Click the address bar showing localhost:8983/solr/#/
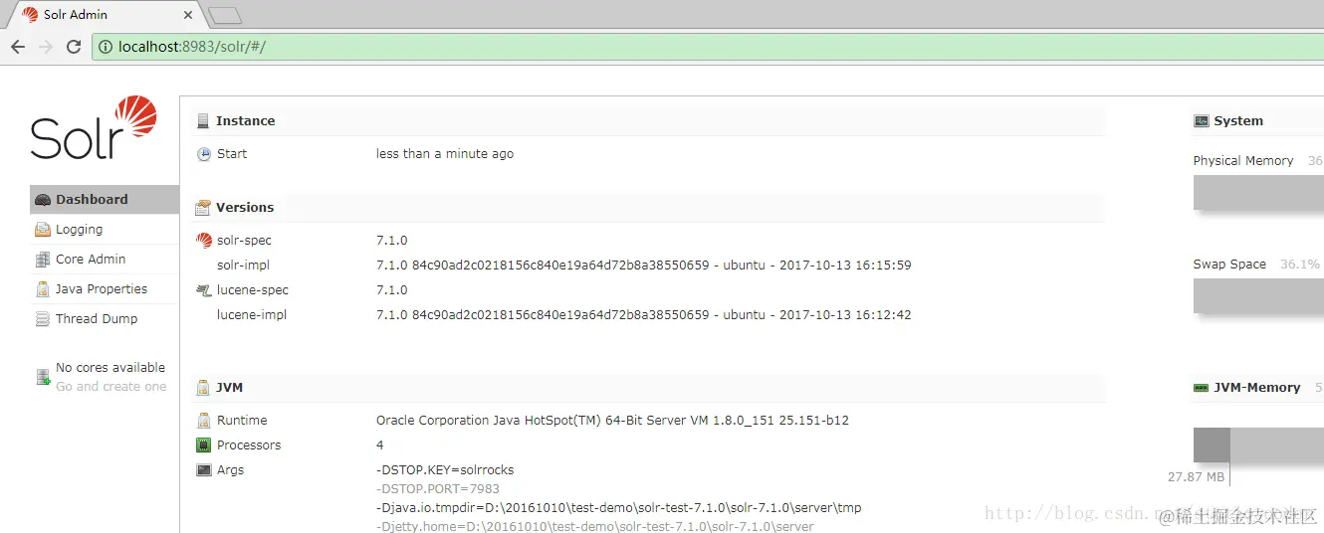1324x533 pixels. 708,47
